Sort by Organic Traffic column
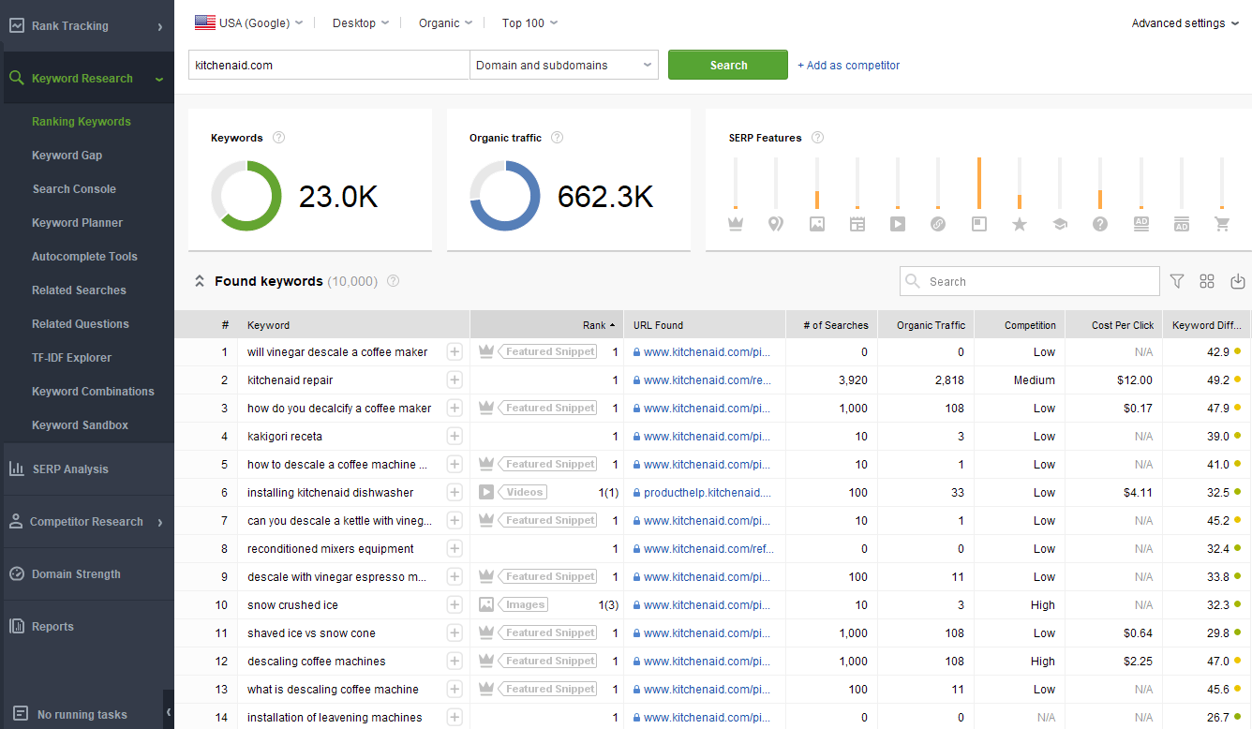This screenshot has width=1252, height=729. coord(926,325)
